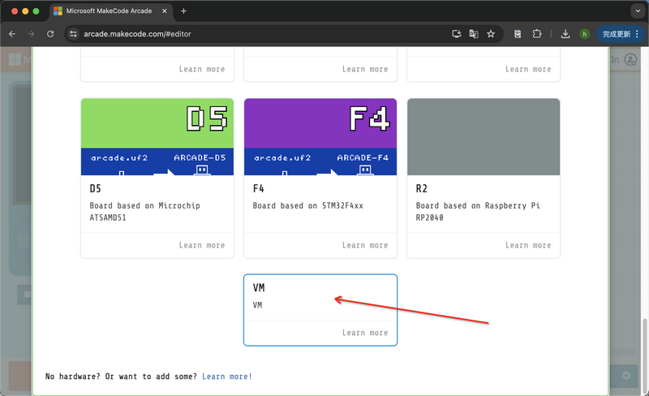
Task: Click the install app icon in address bar
Action: 457,34
